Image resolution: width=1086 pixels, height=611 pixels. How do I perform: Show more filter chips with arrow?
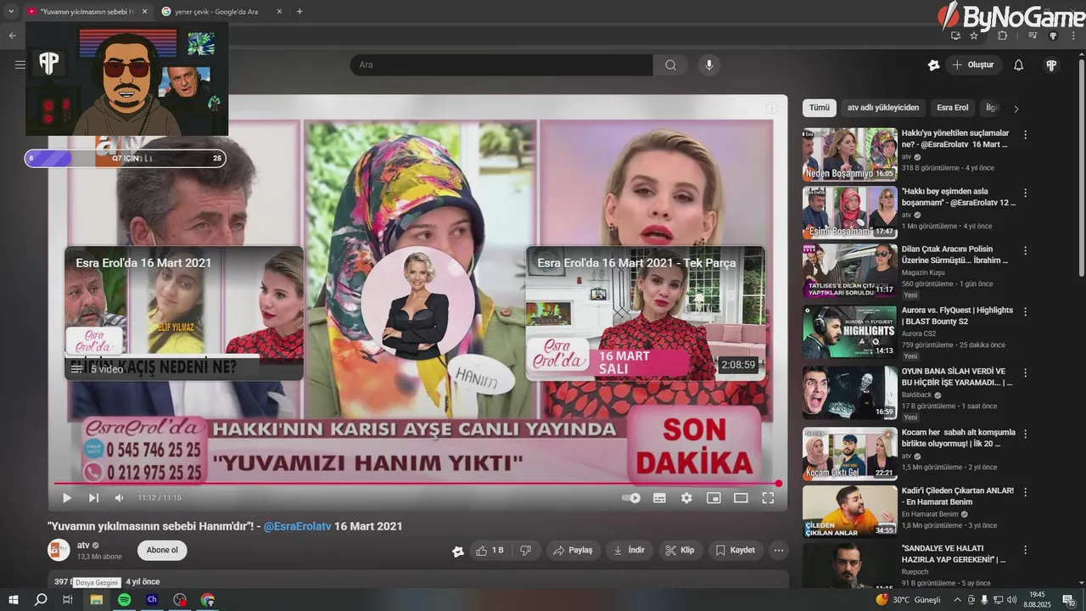click(1016, 109)
